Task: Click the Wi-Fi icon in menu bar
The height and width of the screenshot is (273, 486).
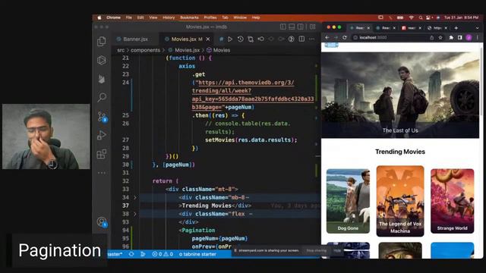Action: pyautogui.click(x=412, y=17)
